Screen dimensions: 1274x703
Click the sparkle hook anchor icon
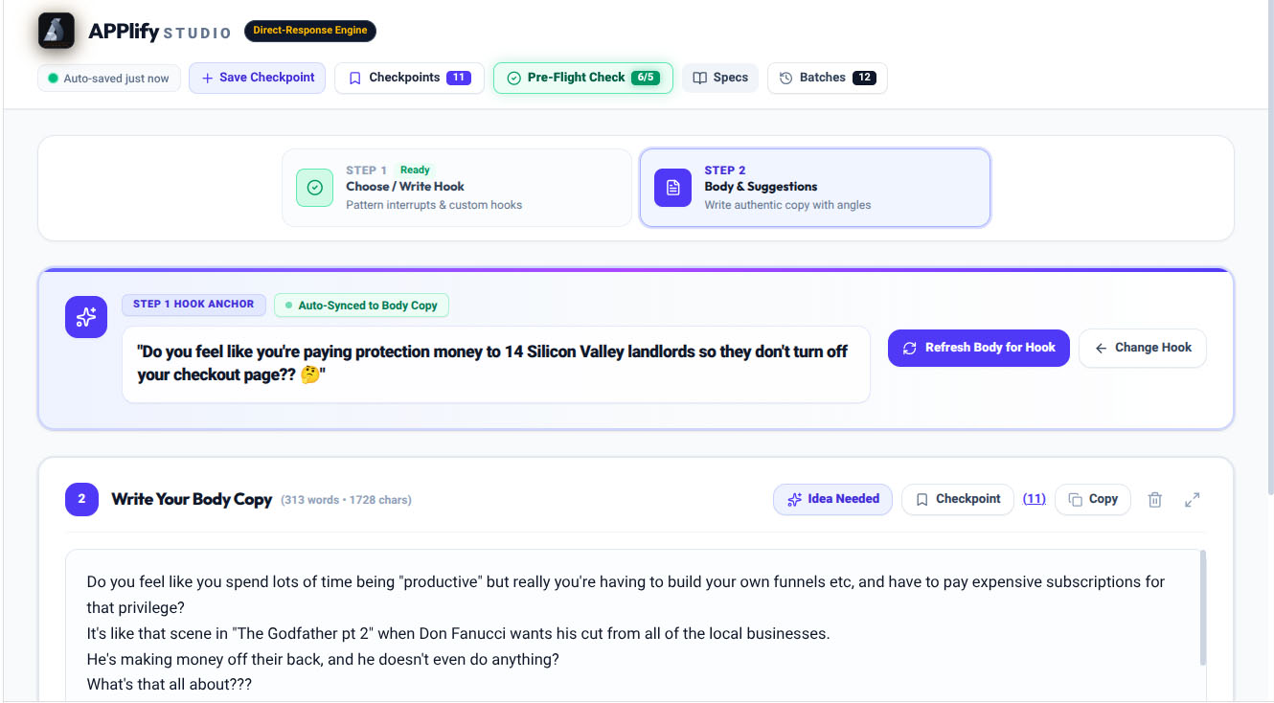(86, 316)
